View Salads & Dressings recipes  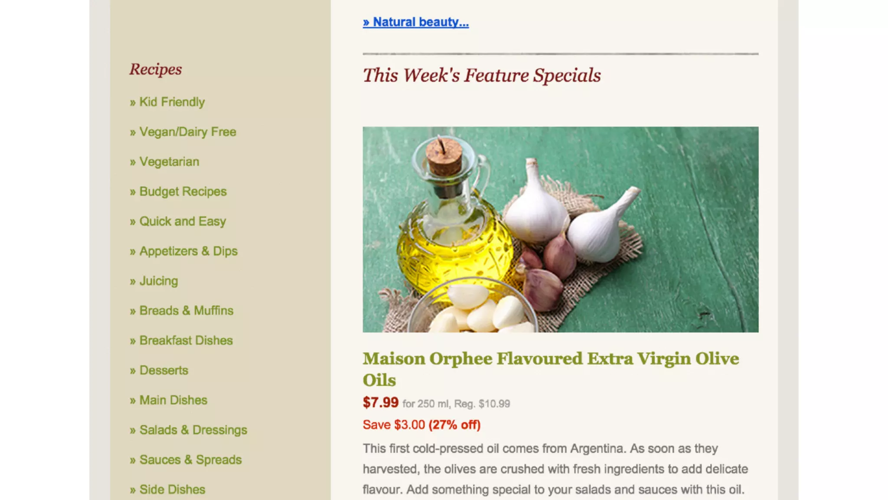pos(188,430)
